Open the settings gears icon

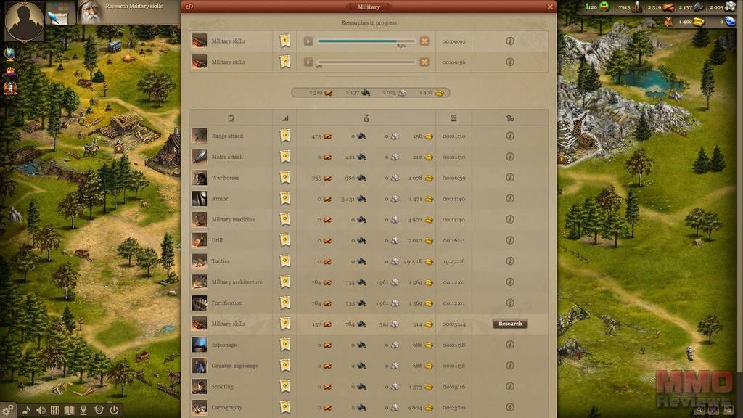tap(7, 410)
